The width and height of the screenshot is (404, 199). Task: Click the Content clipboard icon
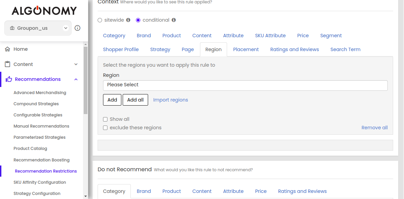[7, 64]
